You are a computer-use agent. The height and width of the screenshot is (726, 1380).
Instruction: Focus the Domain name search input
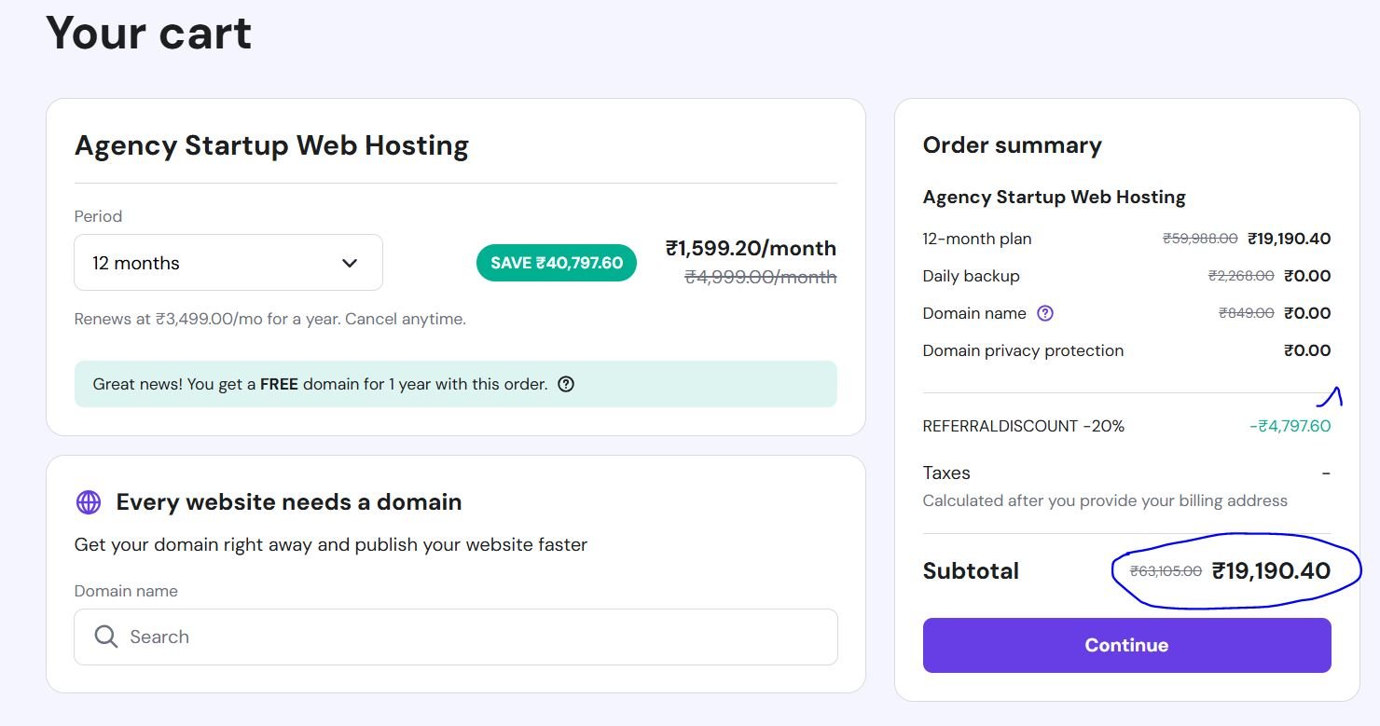(x=466, y=637)
